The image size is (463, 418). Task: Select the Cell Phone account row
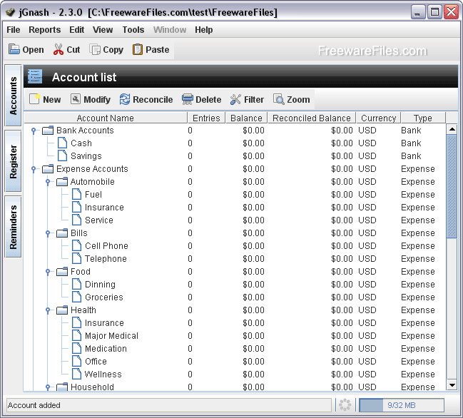235,246
